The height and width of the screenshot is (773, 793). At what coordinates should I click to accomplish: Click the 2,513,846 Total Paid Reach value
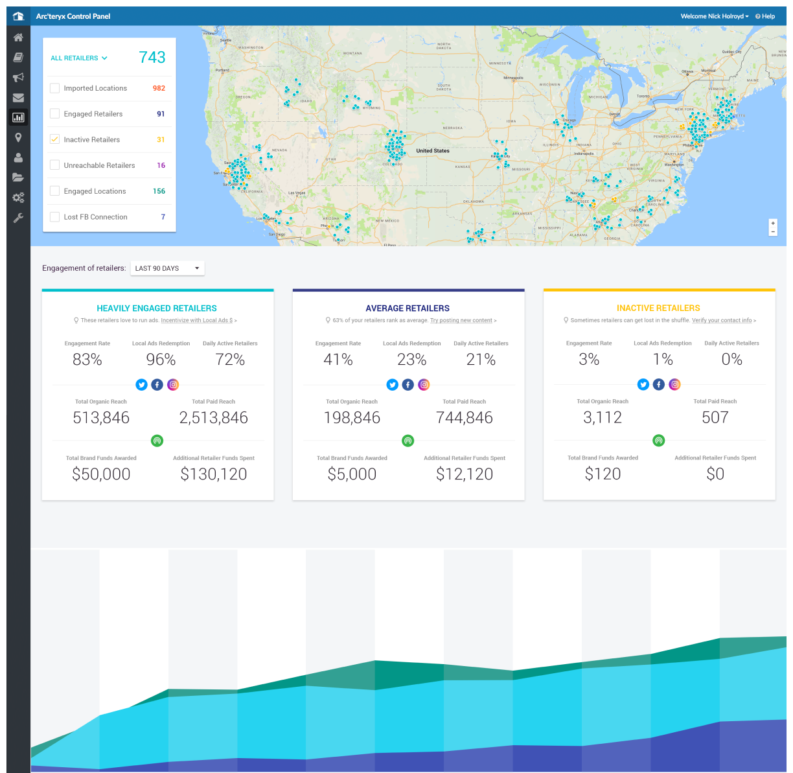pyautogui.click(x=214, y=418)
